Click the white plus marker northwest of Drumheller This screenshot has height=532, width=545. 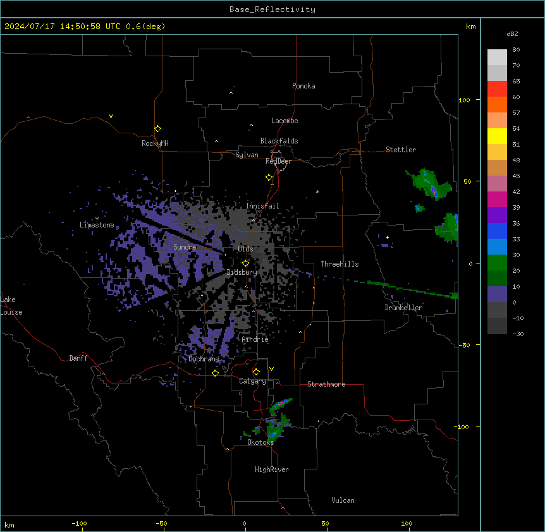[x=387, y=237]
